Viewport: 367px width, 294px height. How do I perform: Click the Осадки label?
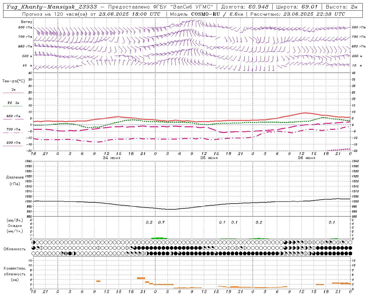pos(15,226)
